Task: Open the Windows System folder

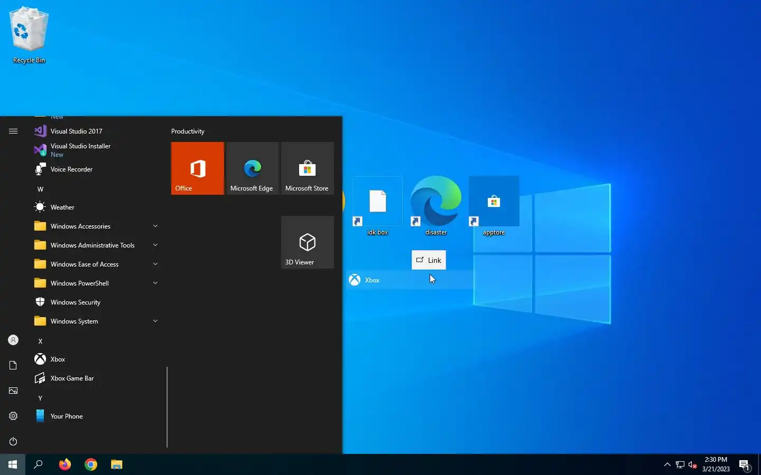Action: coord(97,321)
